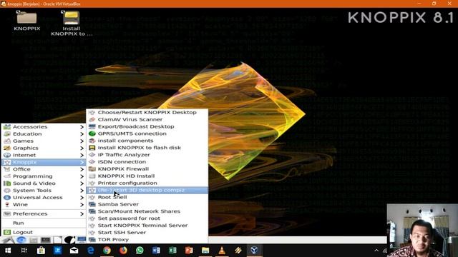Open Export/Broadcast Desktop
Image resolution: width=458 pixels, height=257 pixels.
[147, 126]
